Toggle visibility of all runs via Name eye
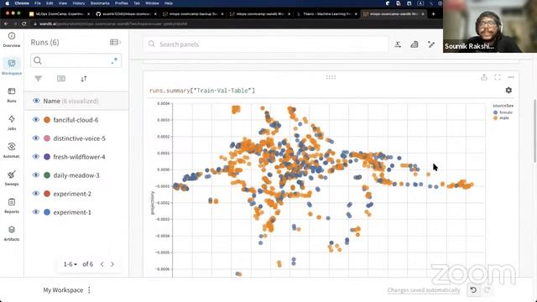 point(36,101)
